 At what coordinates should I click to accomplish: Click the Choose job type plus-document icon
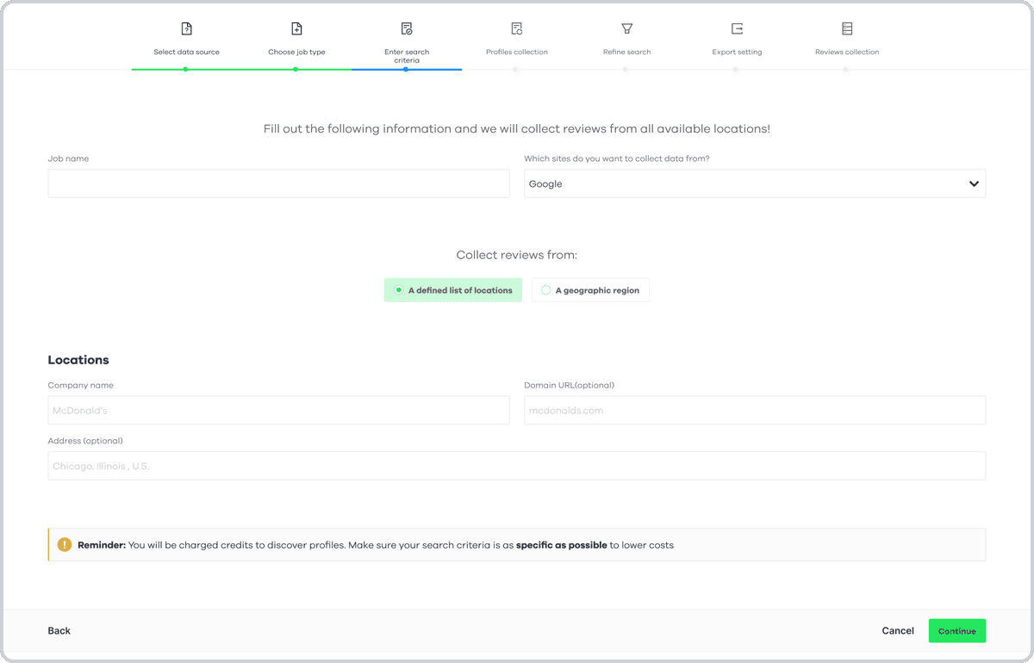(296, 28)
